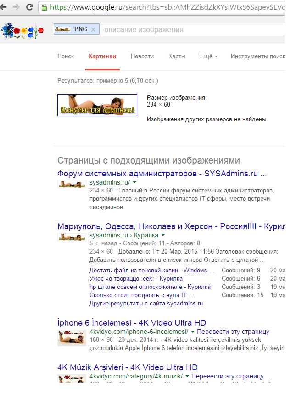Open 'İphone 6 İncelemesi - 4K Video Ultra HD' result
The width and height of the screenshot is (290, 395).
coord(132,323)
